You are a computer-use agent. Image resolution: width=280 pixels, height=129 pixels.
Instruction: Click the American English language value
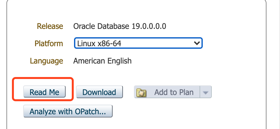click(x=102, y=61)
